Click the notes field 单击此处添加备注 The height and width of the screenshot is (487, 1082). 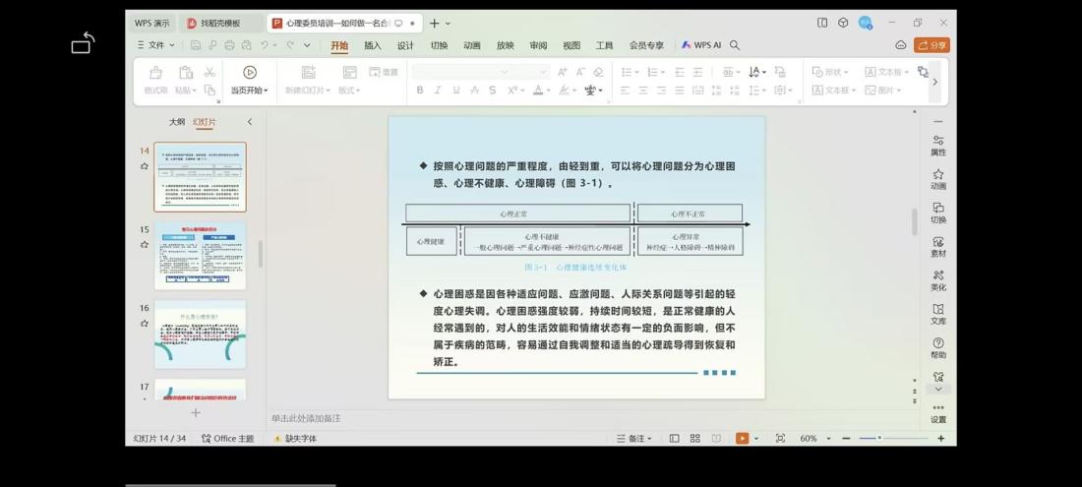306,419
